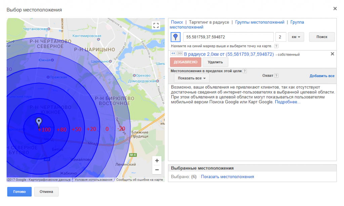This screenshot has width=344, height=206.
Task: Click the Готово button
Action: [19, 192]
